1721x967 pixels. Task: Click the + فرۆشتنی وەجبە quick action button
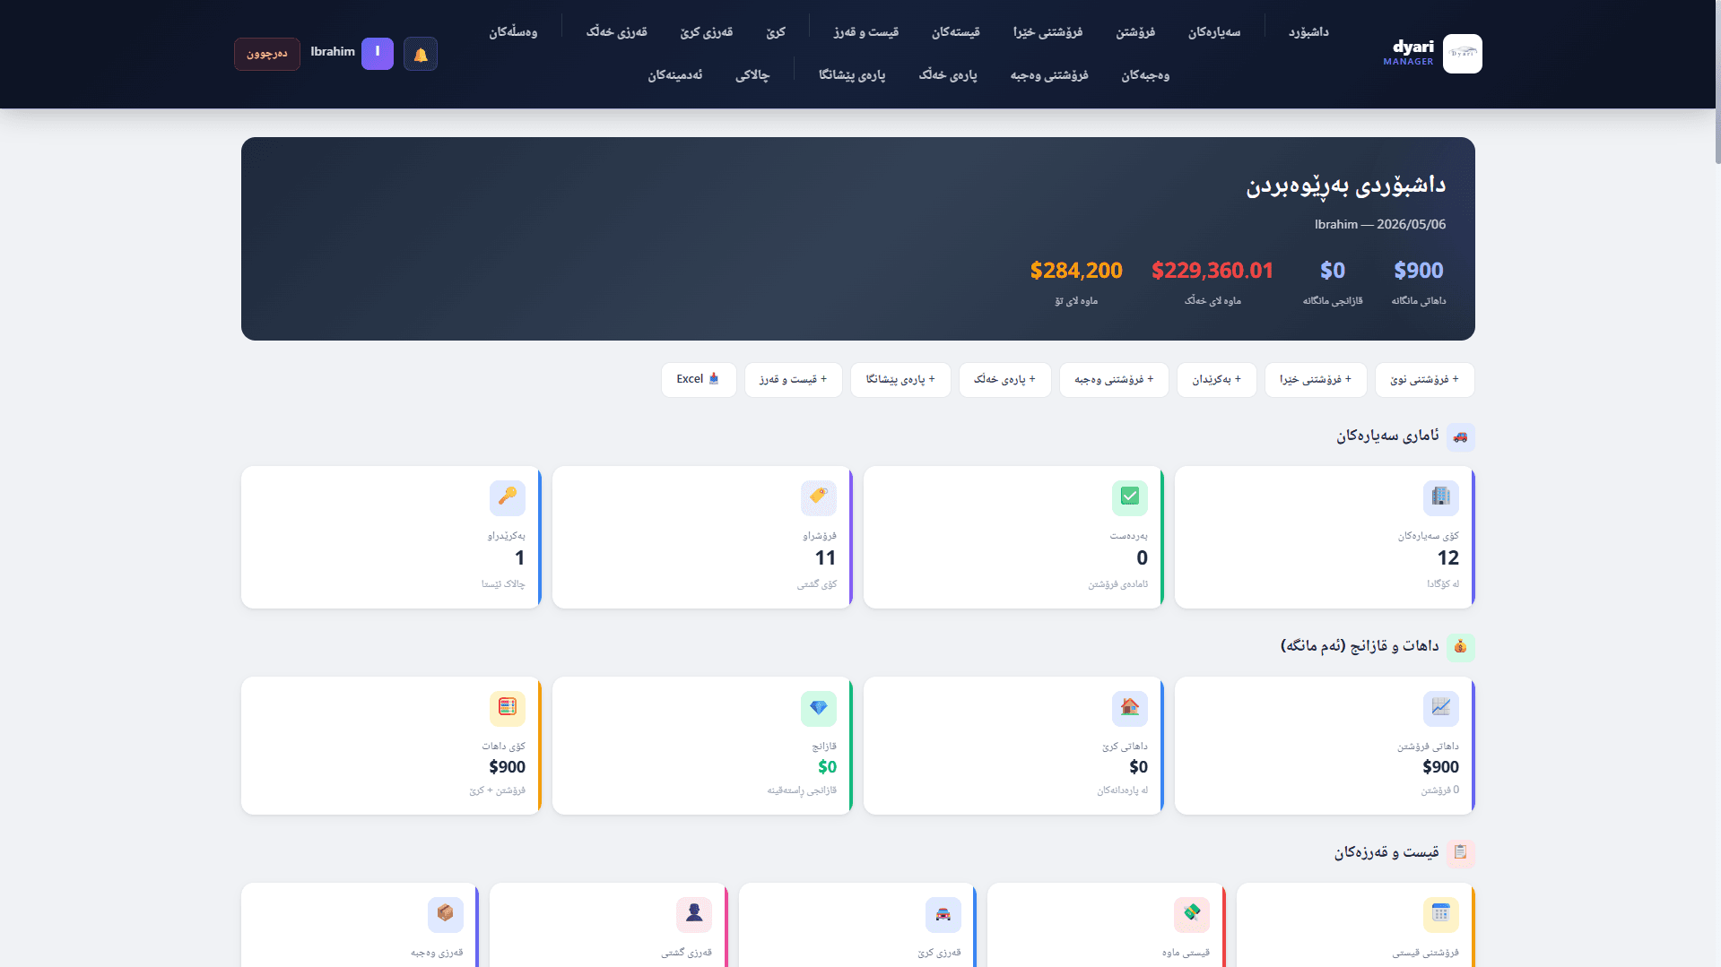(1114, 380)
